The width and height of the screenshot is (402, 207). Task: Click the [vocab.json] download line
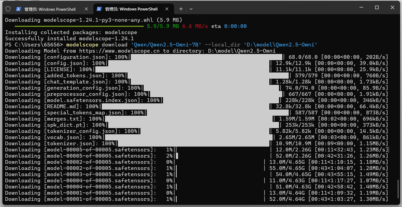(x=197, y=137)
